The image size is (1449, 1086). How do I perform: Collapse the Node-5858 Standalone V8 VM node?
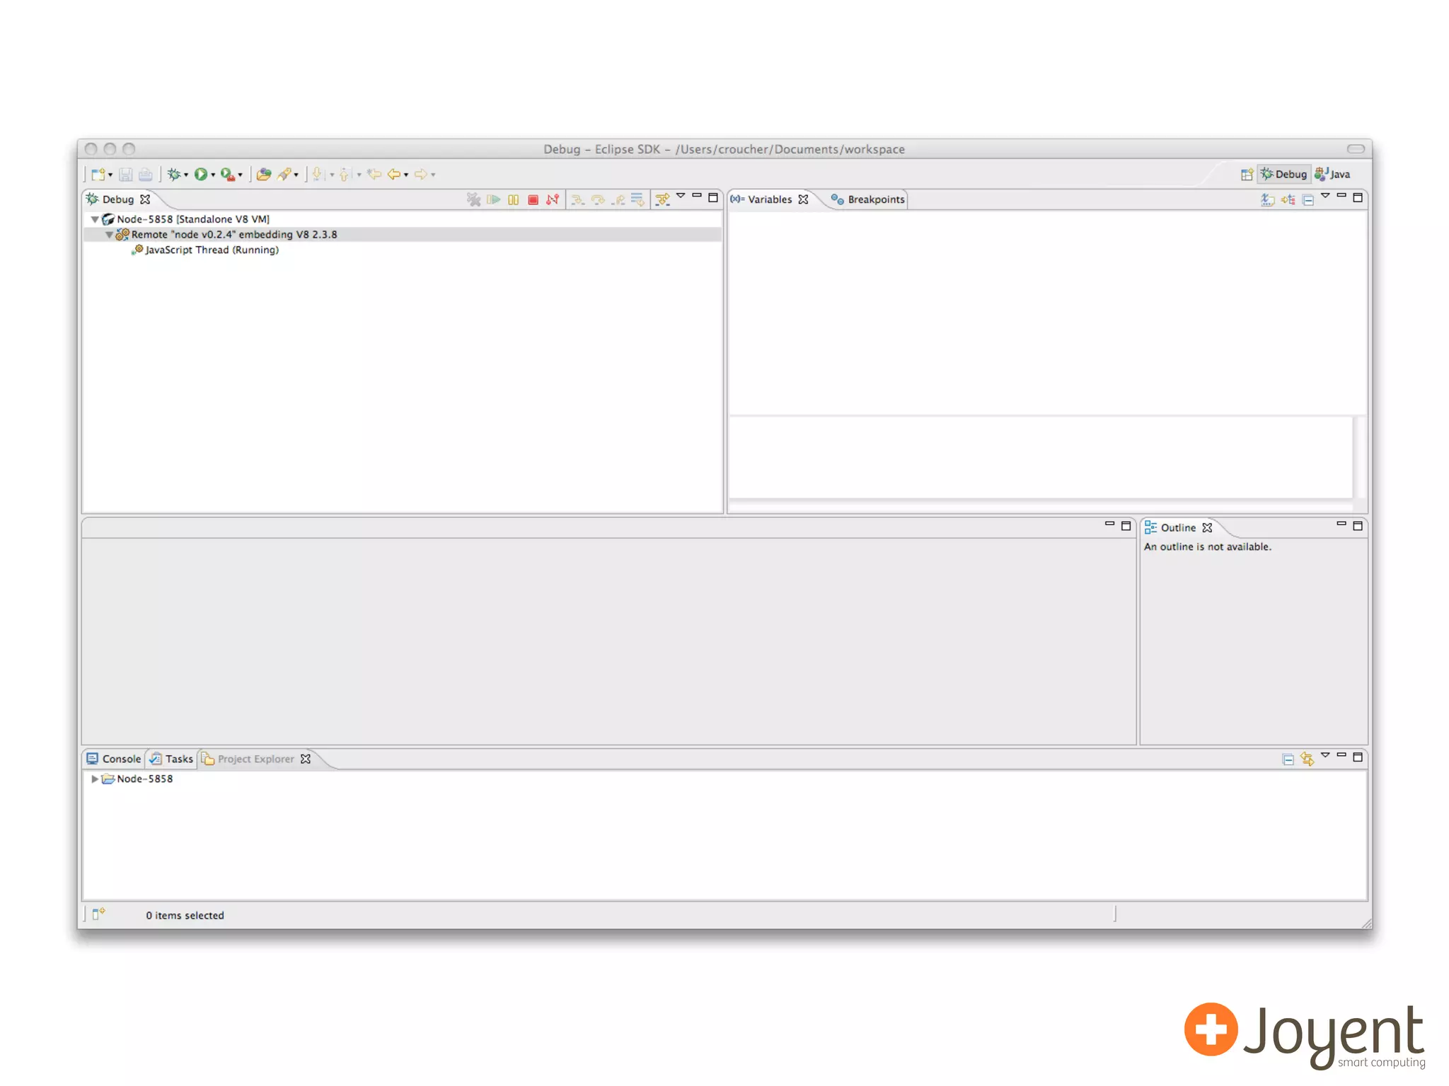(x=94, y=220)
